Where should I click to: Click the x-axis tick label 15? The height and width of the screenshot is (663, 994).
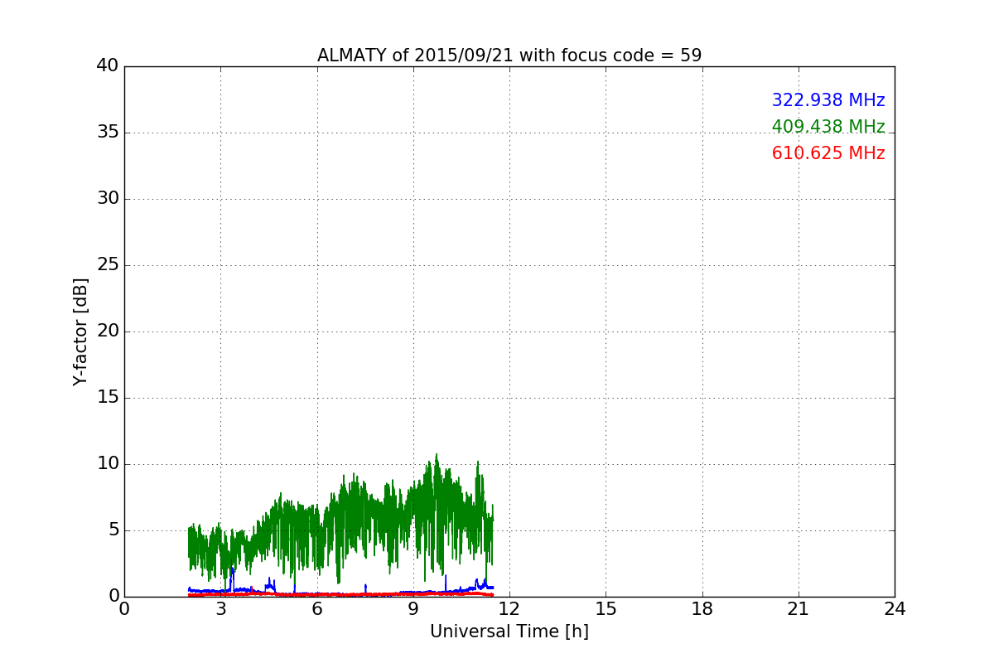[x=606, y=609]
